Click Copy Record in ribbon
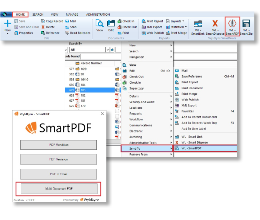 (x=52, y=21)
